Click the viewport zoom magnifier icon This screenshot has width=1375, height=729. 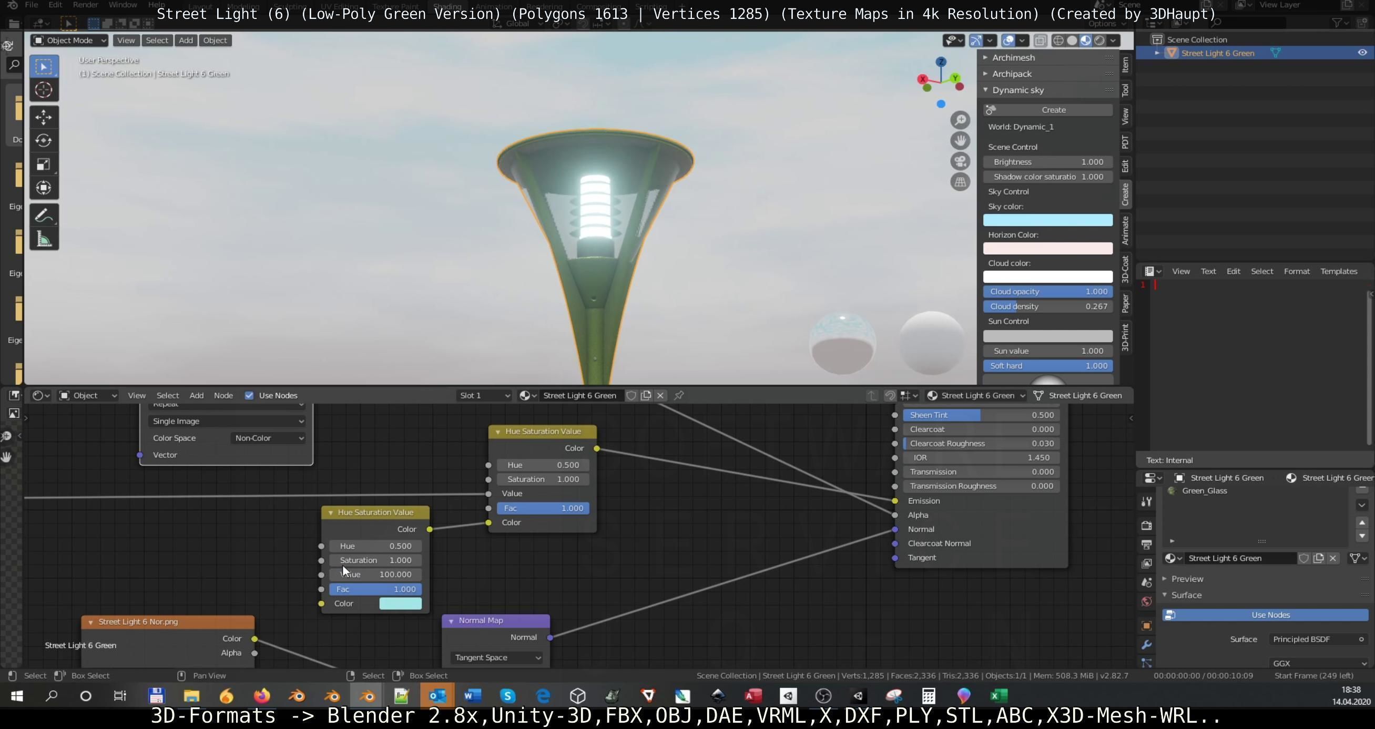pyautogui.click(x=960, y=119)
